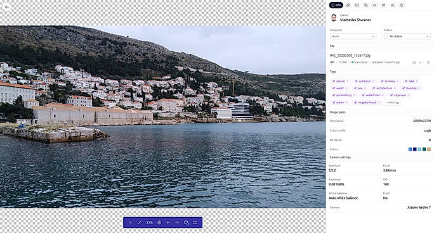Viewport: 434px width, 233px height.
Task: Click the Dubrovnik waterfront photo preview
Action: pos(162,116)
